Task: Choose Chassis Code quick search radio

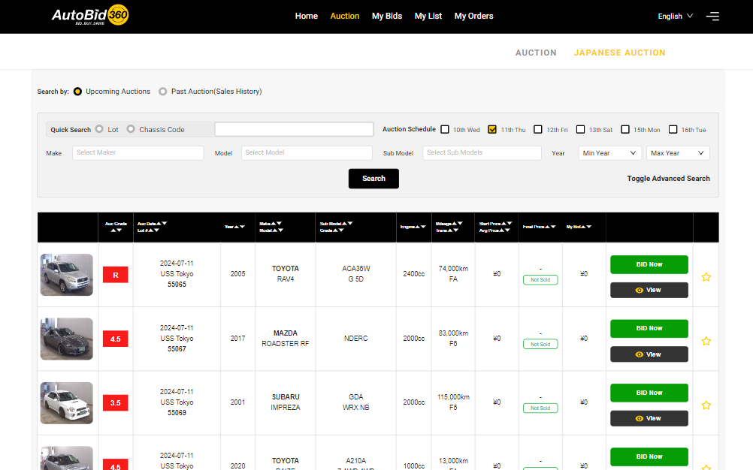Action: [131, 129]
